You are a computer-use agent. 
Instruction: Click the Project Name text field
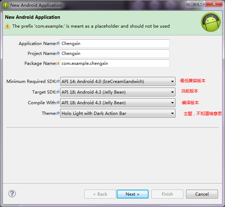[x=115, y=53]
